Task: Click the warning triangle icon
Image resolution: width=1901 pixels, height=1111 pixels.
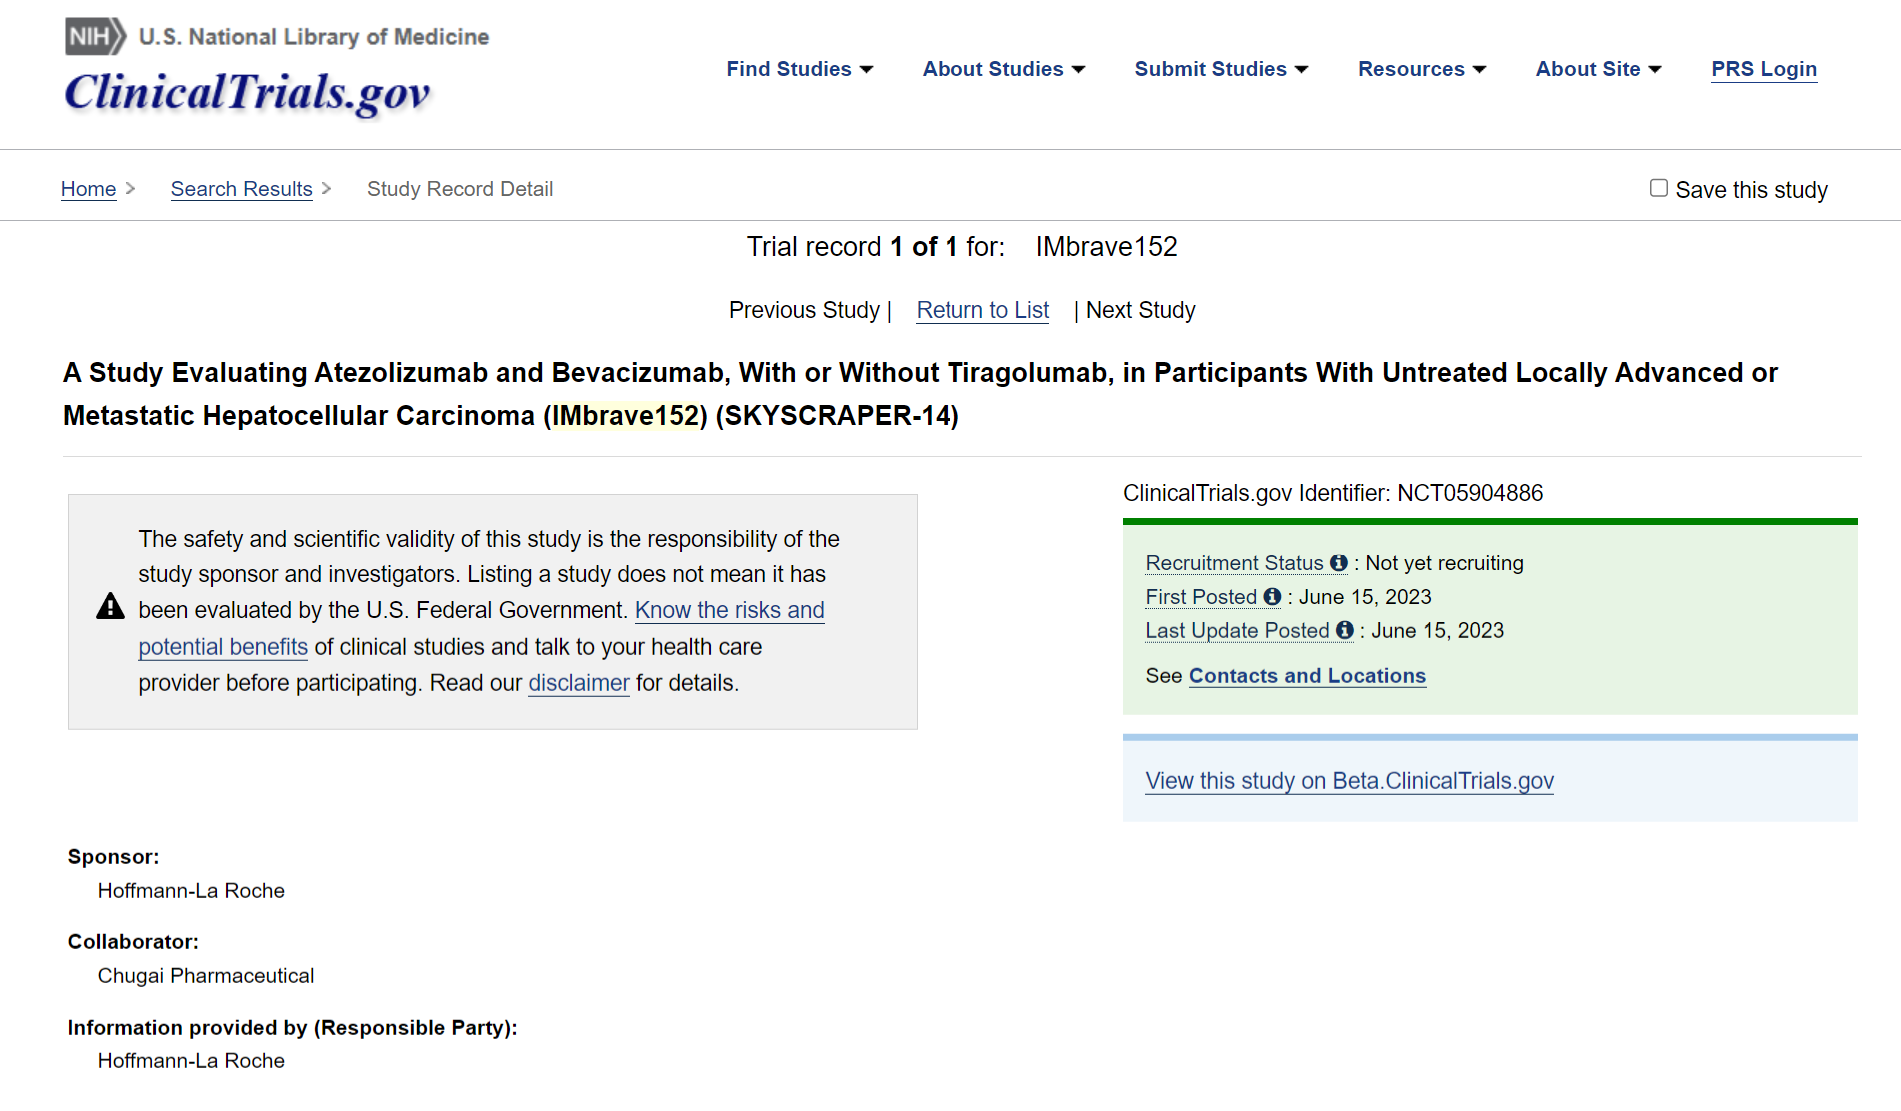Action: coord(110,607)
